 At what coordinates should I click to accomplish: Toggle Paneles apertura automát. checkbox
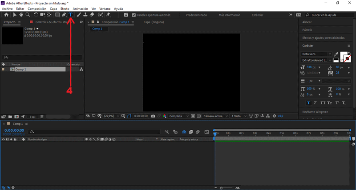coord(133,15)
